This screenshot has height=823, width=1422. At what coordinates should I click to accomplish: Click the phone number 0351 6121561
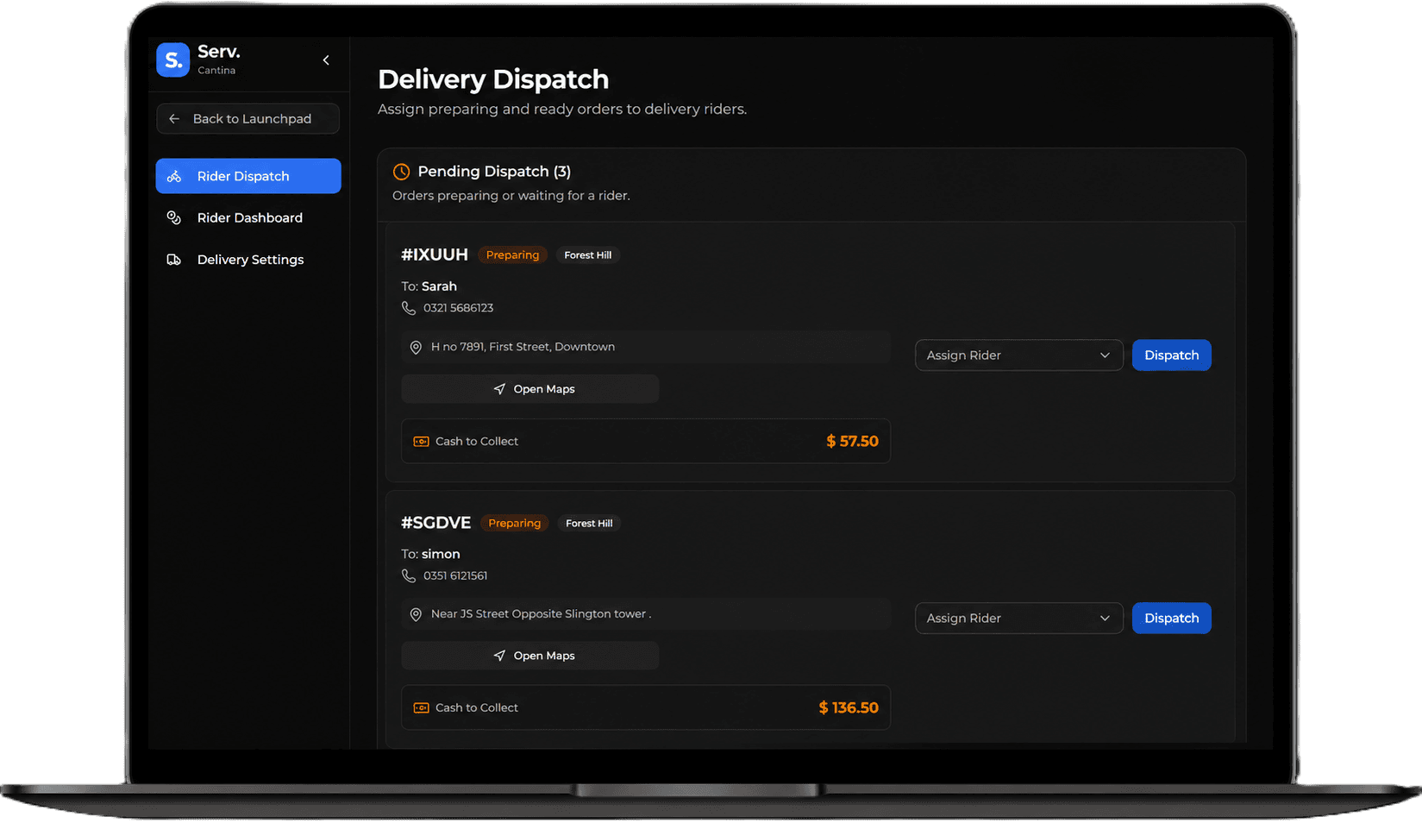pos(455,575)
